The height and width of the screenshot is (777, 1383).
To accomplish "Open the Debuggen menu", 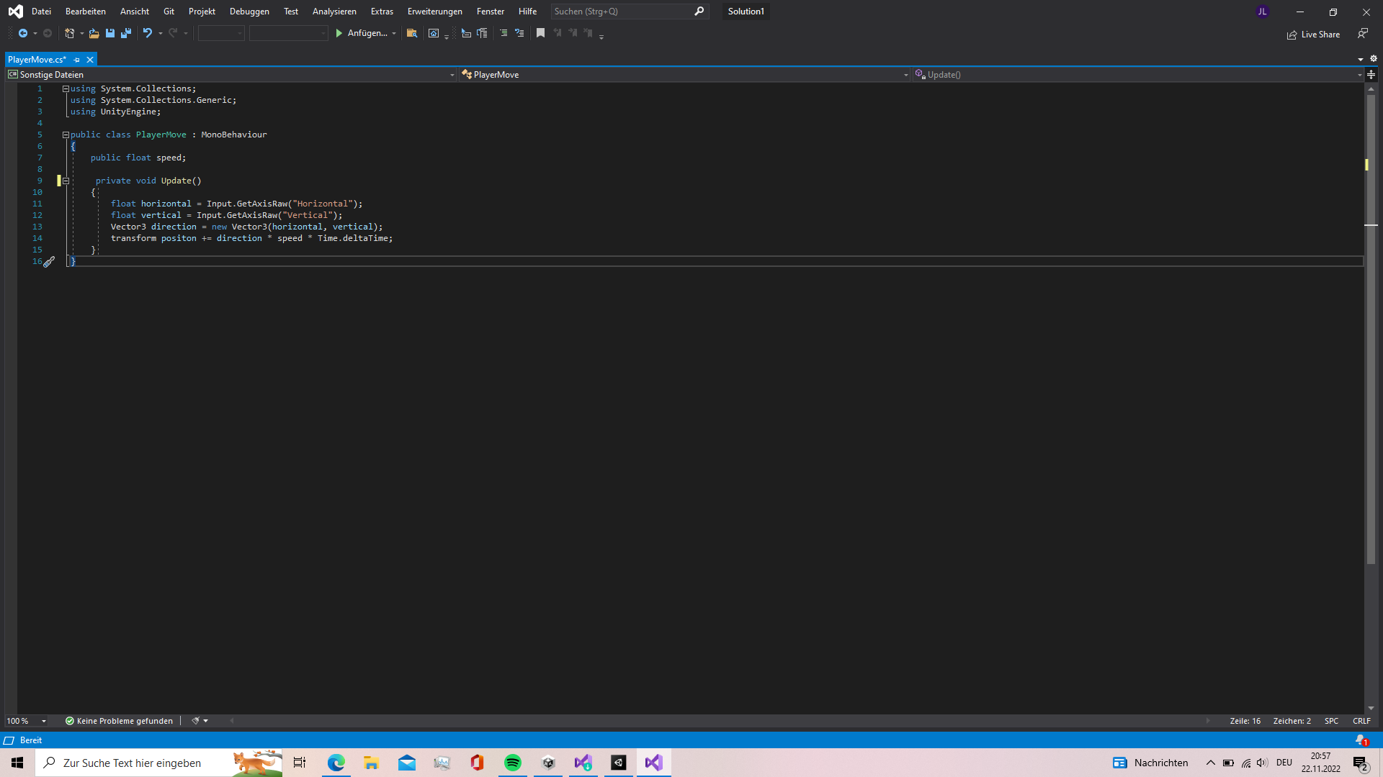I will pos(249,11).
